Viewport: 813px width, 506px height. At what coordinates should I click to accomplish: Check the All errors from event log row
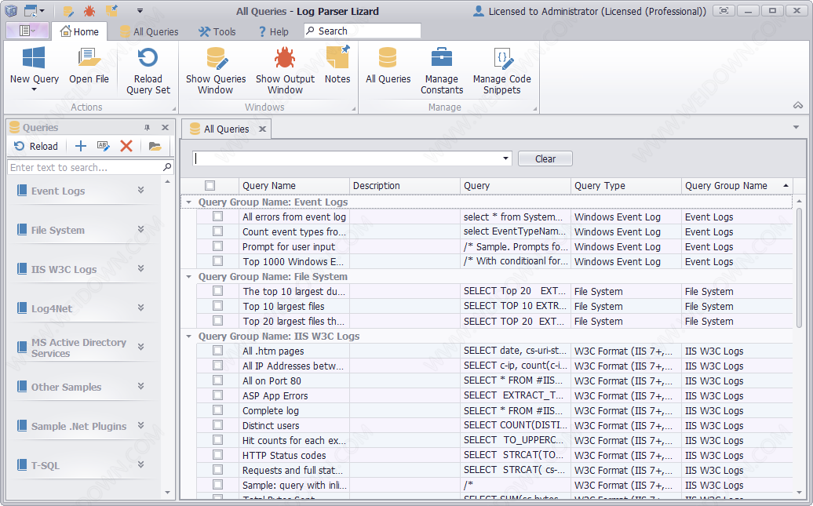(x=218, y=217)
